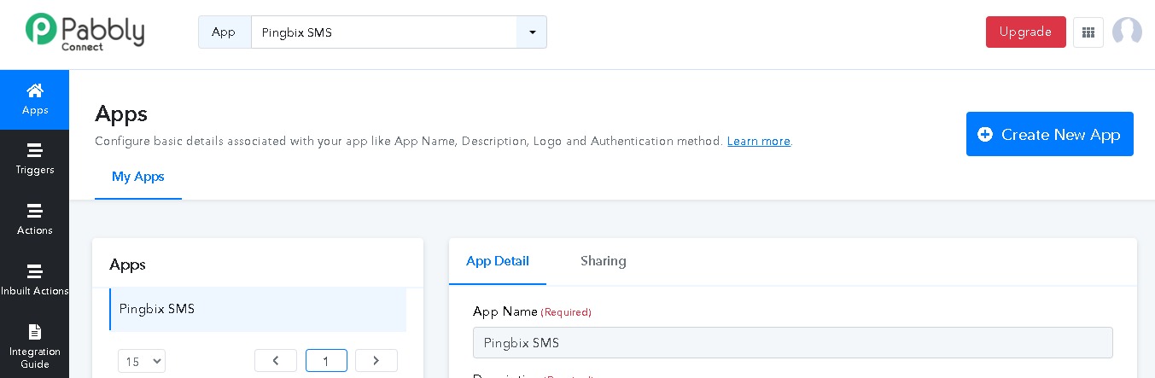The image size is (1155, 378).
Task: Open Inbuilt Actions in sidebar
Action: pyautogui.click(x=34, y=281)
